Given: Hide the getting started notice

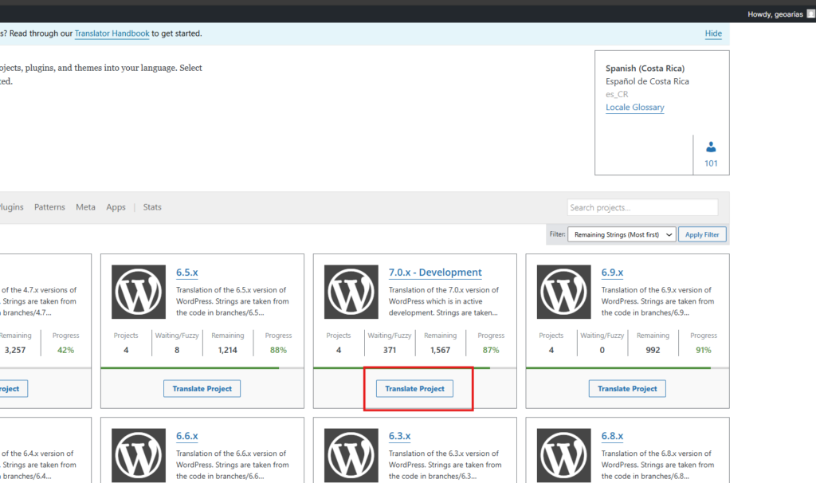Looking at the screenshot, I should point(713,33).
